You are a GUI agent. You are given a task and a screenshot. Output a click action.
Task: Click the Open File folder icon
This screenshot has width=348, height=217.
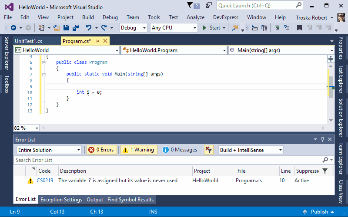(x=57, y=28)
